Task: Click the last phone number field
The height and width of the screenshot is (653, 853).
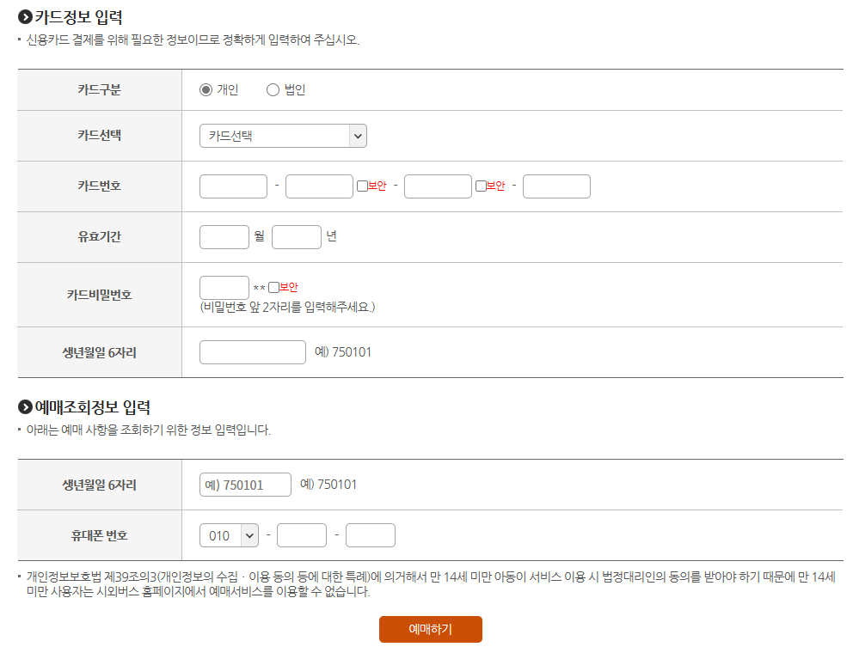Action: [370, 534]
